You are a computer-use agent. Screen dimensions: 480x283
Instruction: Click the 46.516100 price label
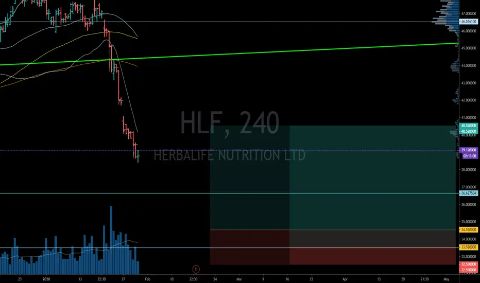[x=469, y=22]
